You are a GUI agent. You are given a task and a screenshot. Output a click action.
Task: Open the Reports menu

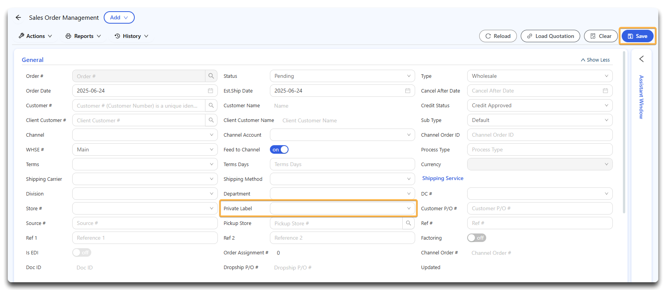point(83,36)
